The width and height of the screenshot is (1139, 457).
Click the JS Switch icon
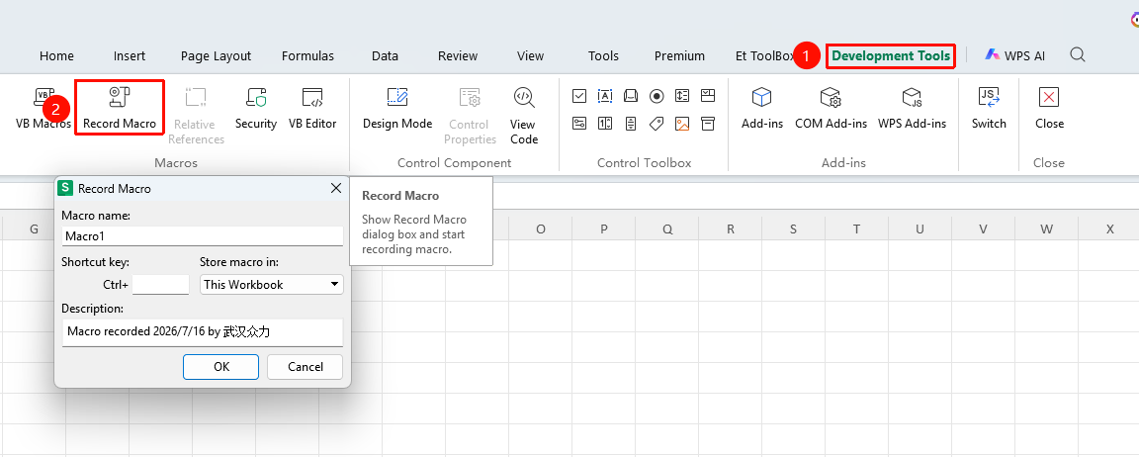point(989,97)
